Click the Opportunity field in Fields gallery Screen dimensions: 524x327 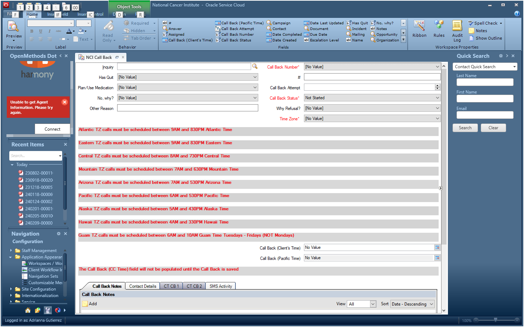tap(384, 35)
